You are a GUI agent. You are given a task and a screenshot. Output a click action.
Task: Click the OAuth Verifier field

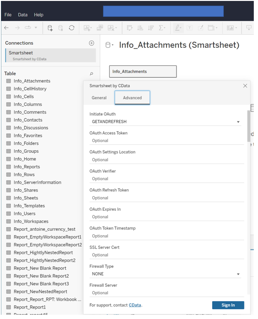[x=167, y=179]
